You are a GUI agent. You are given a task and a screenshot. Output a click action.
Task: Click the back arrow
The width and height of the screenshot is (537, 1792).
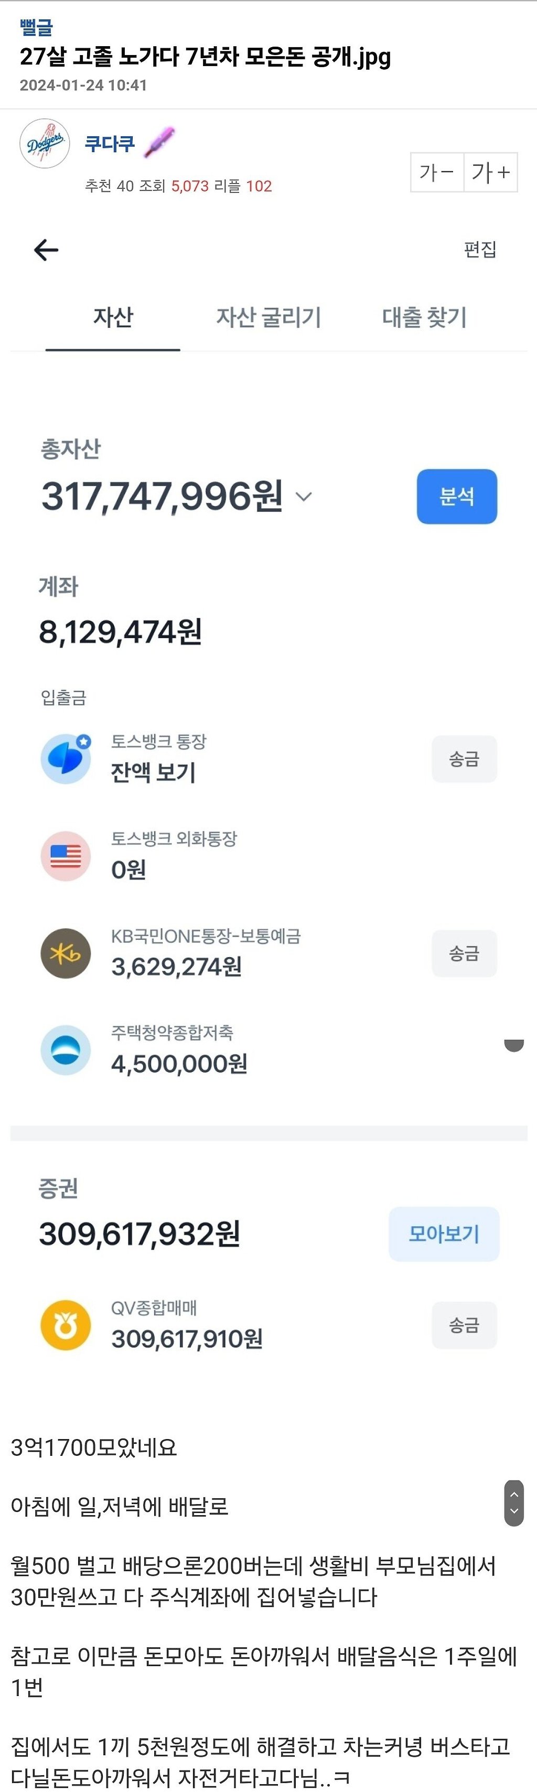[45, 250]
